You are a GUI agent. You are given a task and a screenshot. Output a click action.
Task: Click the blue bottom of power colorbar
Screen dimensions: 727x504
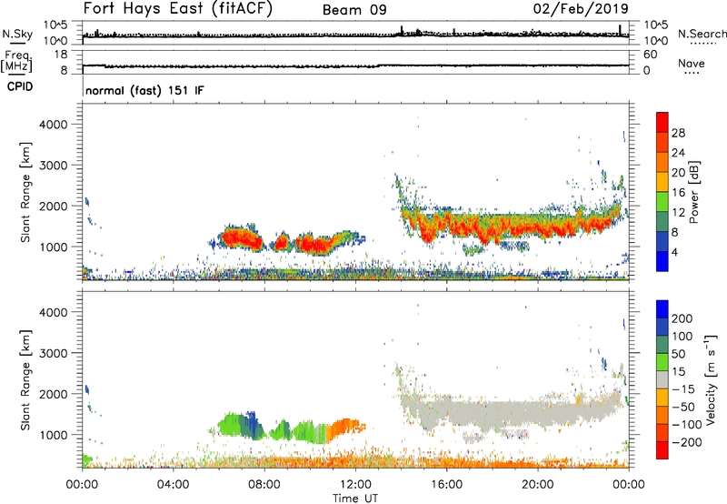tap(662, 261)
